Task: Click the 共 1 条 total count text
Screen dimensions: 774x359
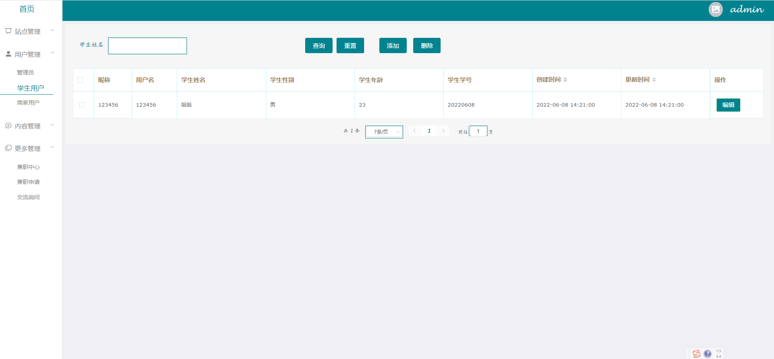Action: tap(352, 131)
